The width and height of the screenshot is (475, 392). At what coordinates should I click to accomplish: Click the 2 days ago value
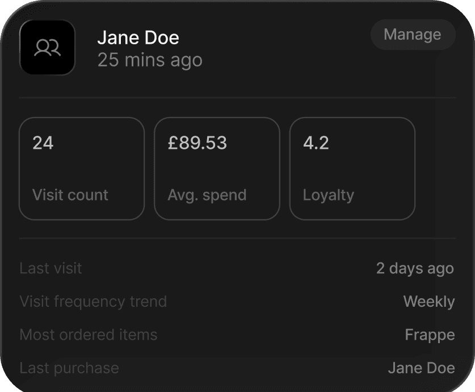(415, 269)
